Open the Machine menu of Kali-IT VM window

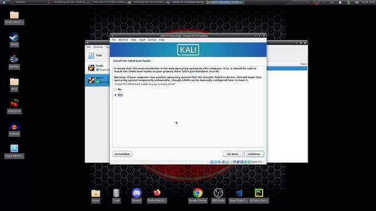123,40
